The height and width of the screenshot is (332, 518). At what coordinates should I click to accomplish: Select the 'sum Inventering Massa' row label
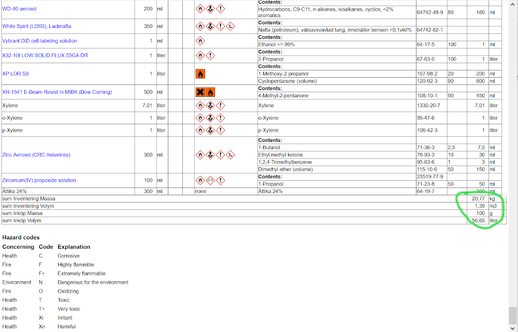click(x=28, y=199)
